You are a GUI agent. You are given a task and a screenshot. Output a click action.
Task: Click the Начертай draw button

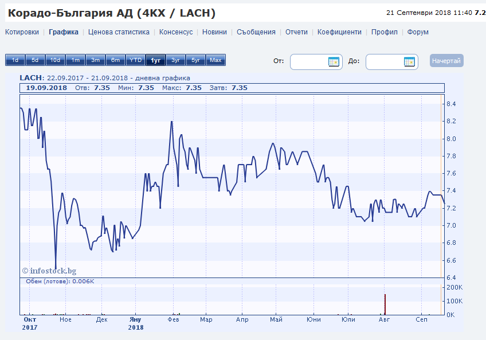click(446, 61)
